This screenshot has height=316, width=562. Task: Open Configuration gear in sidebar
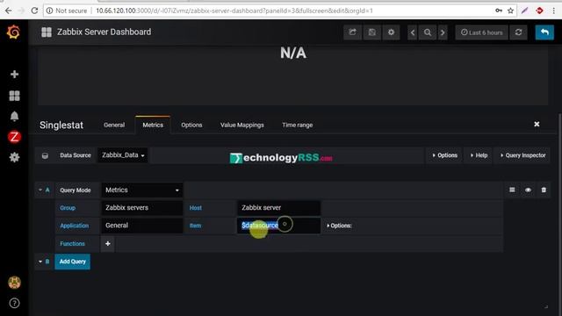pos(14,157)
